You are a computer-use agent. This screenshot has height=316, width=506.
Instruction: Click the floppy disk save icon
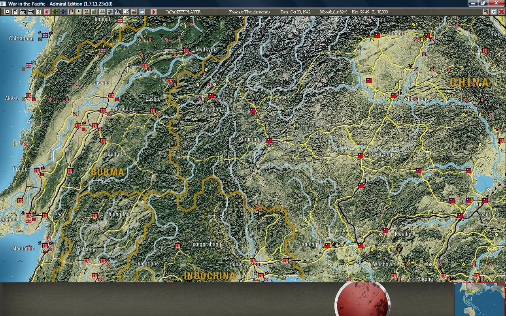8,12
